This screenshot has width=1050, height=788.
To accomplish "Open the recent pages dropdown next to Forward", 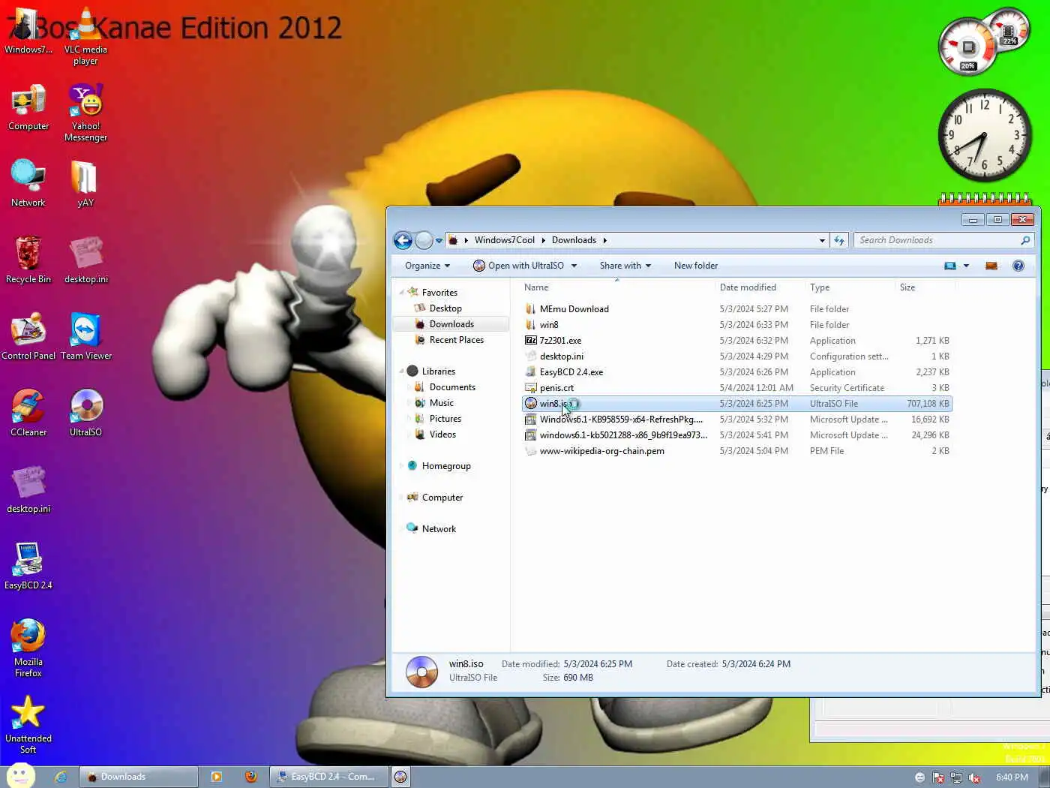I will [x=439, y=241].
